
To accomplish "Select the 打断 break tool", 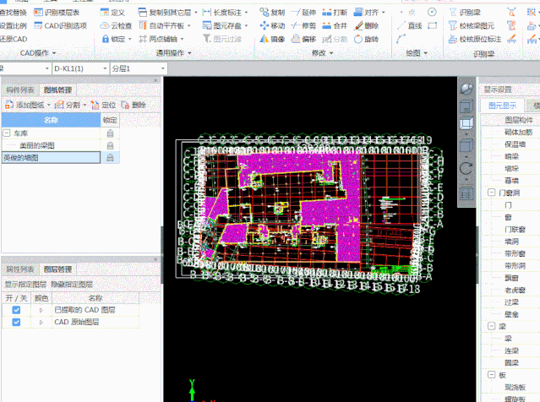I will (x=335, y=13).
